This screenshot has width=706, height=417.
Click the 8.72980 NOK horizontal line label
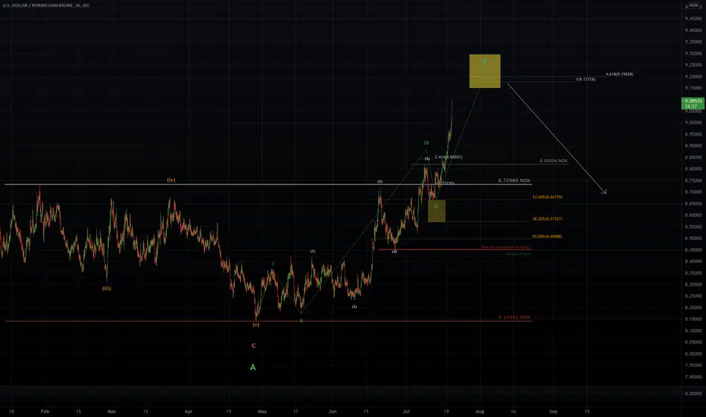tap(514, 180)
